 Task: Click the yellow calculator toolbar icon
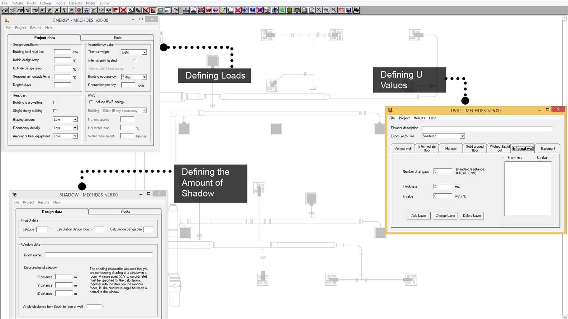point(290,10)
